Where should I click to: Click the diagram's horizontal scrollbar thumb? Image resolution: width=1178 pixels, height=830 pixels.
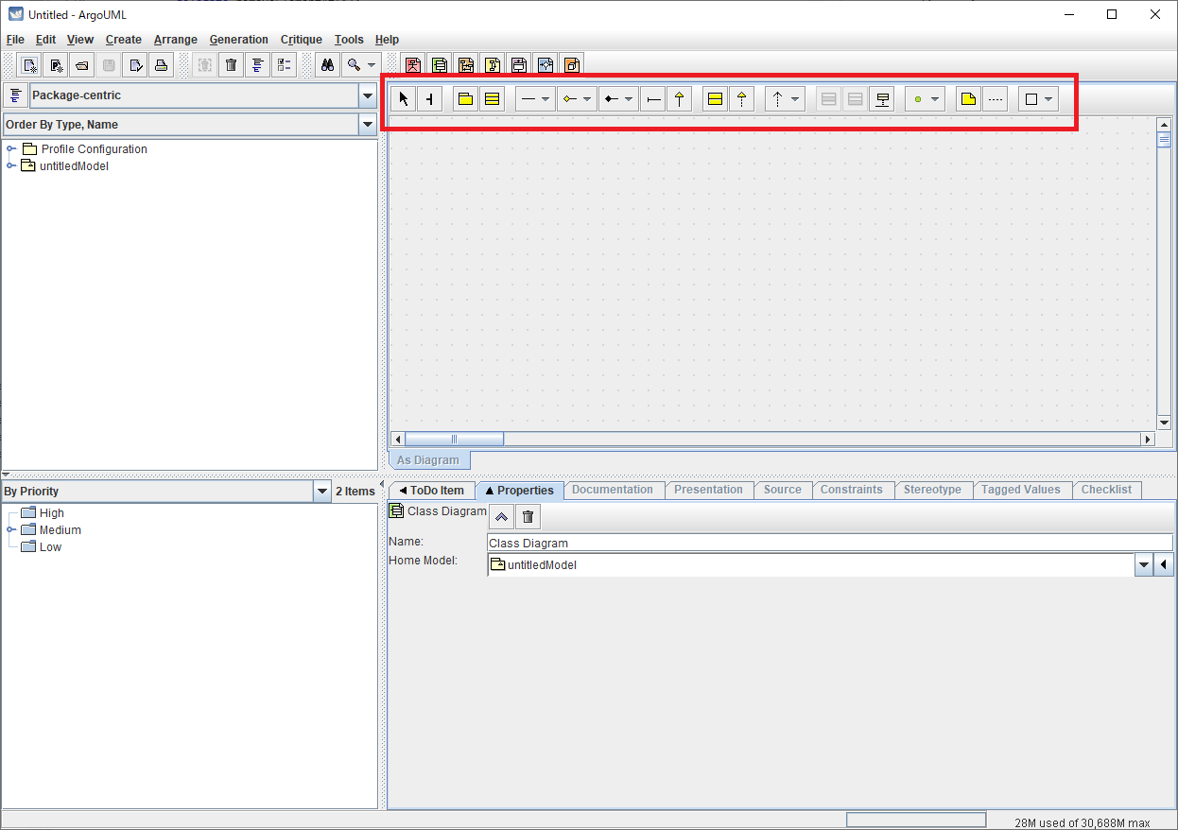coord(454,440)
